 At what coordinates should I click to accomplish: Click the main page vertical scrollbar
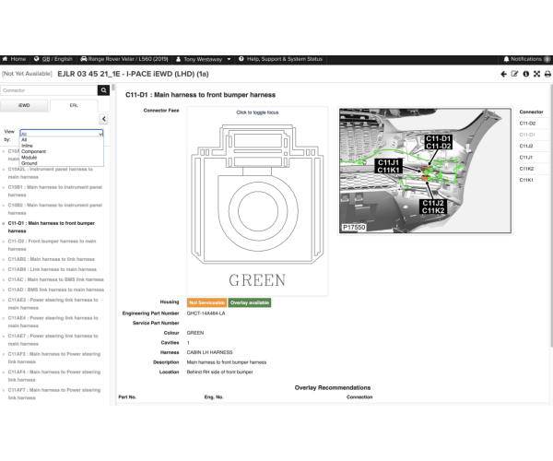pos(551,215)
